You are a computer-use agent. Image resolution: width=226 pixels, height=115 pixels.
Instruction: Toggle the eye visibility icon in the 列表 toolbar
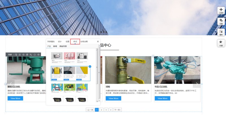pos(38,54)
